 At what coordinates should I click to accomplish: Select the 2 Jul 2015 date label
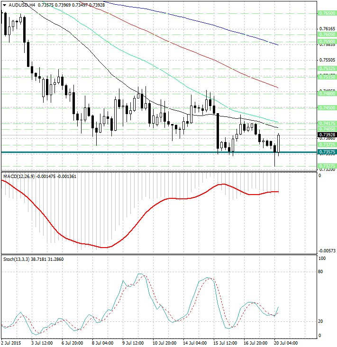tap(11, 343)
